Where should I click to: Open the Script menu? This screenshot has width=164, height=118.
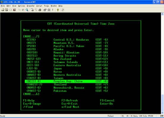click(39, 6)
